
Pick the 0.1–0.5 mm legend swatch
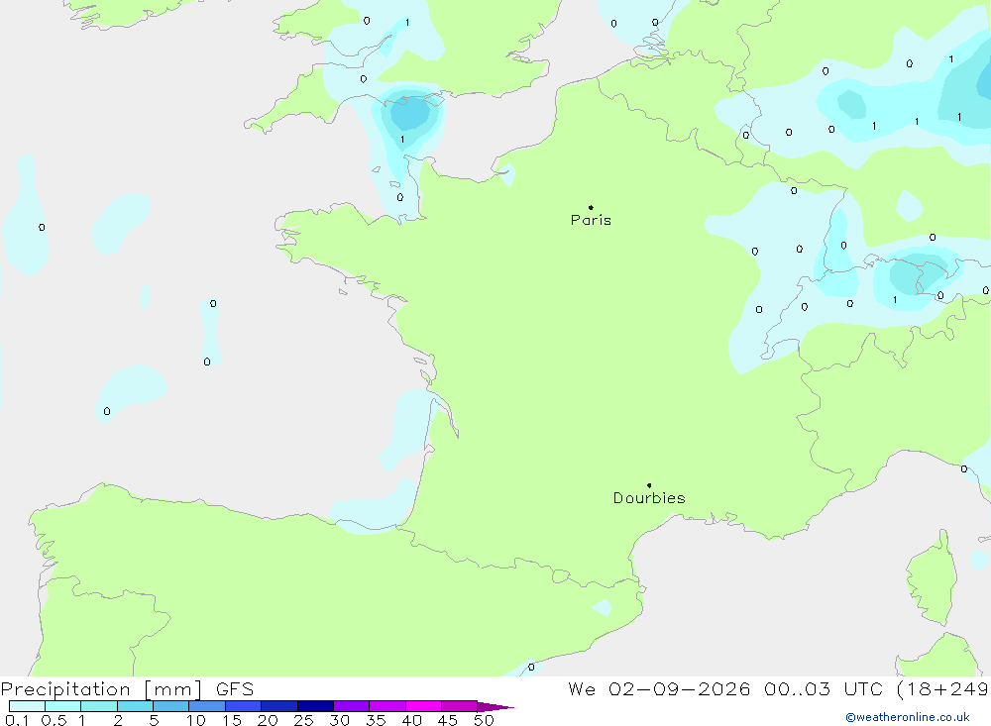[27, 706]
